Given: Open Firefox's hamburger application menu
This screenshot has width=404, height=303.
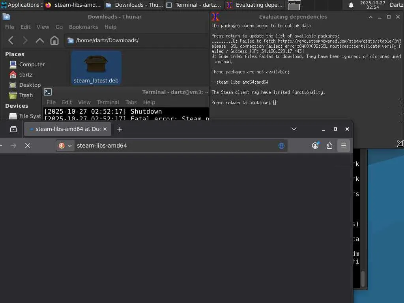Looking at the screenshot, I should [344, 146].
